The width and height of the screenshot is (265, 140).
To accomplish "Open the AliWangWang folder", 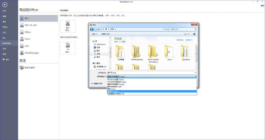I will (137, 53).
